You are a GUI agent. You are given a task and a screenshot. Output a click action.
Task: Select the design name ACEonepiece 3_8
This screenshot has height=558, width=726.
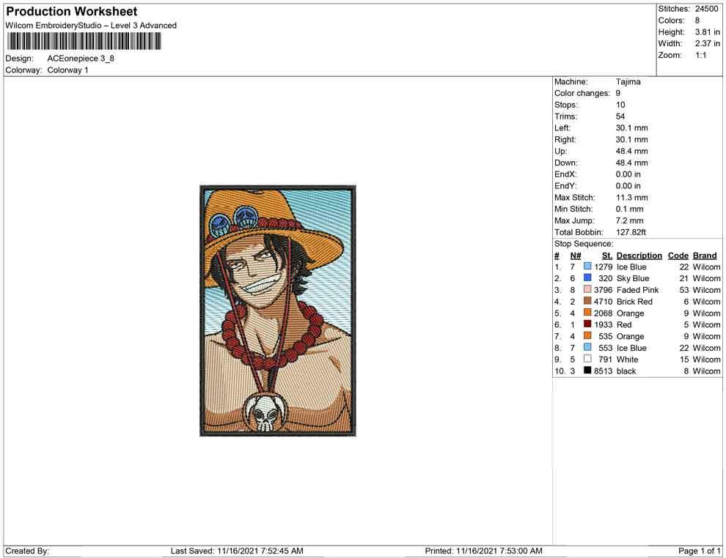click(x=81, y=59)
